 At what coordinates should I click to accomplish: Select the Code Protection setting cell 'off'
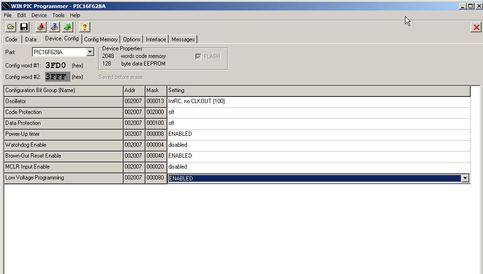click(319, 113)
